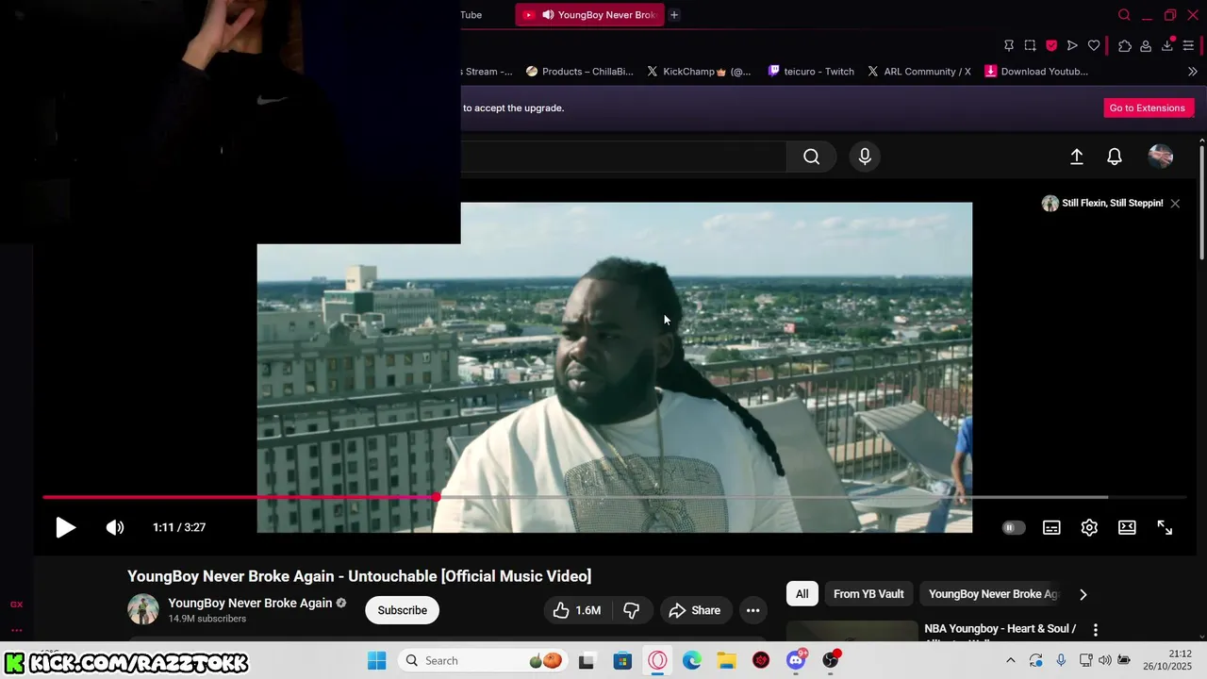Open the YoungBoy Never Broke Again channel name
Image resolution: width=1207 pixels, height=679 pixels.
(250, 603)
